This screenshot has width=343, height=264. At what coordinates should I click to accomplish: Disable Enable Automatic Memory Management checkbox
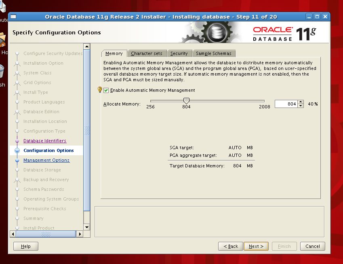pyautogui.click(x=106, y=90)
